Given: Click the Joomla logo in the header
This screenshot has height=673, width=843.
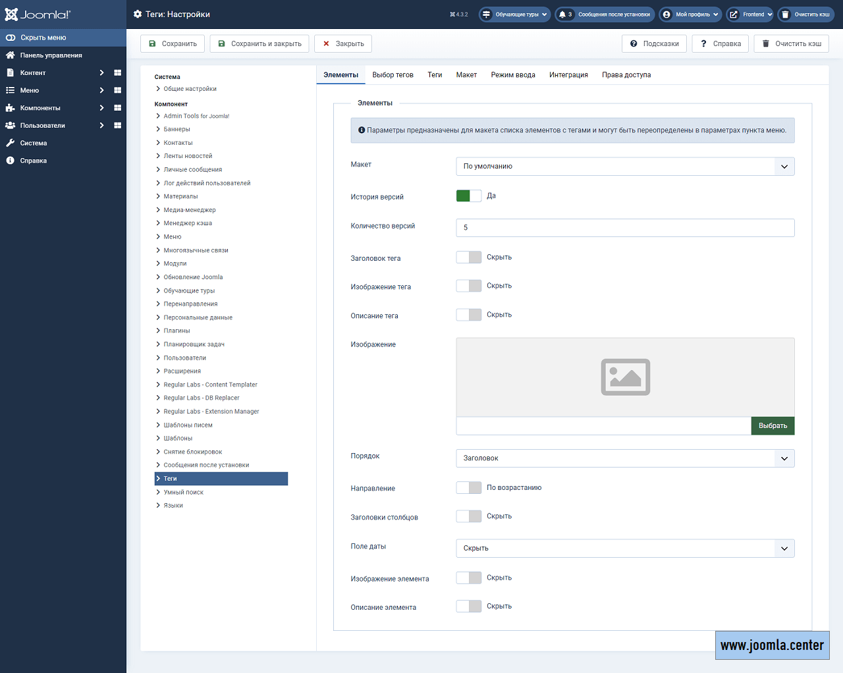Looking at the screenshot, I should tap(38, 14).
